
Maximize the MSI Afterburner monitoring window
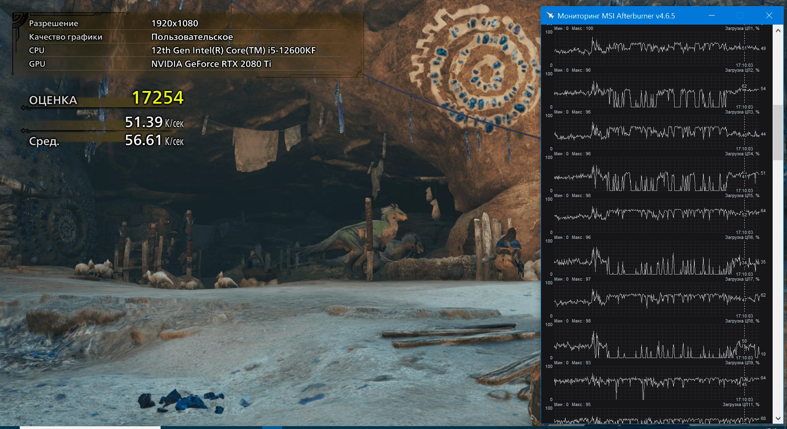(740, 16)
